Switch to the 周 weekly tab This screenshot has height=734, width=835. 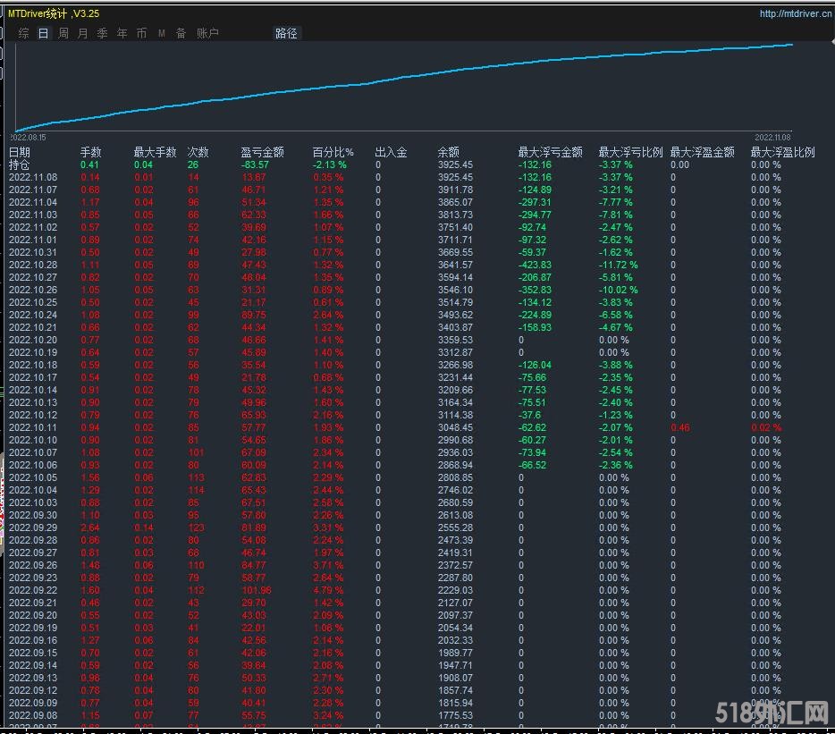coord(63,33)
